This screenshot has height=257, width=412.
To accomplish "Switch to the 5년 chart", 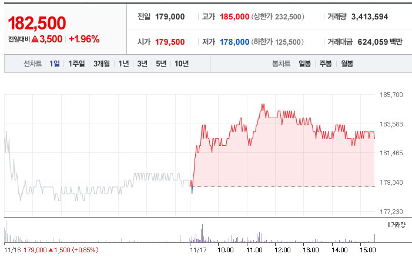I will (x=161, y=64).
